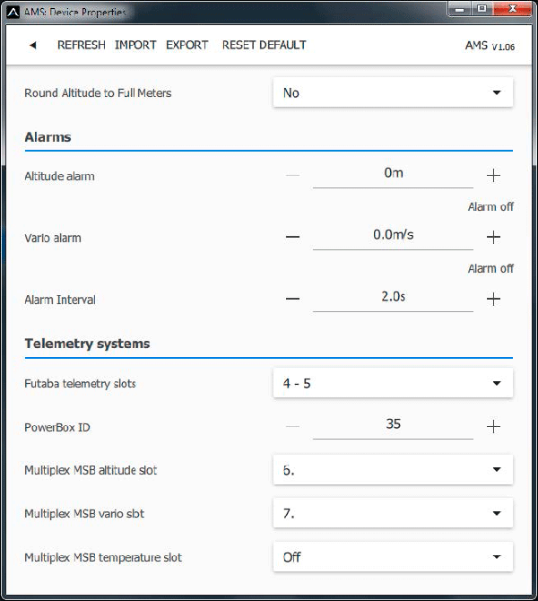Decrease Vario alarm with minus icon
This screenshot has height=601, width=538.
[292, 238]
